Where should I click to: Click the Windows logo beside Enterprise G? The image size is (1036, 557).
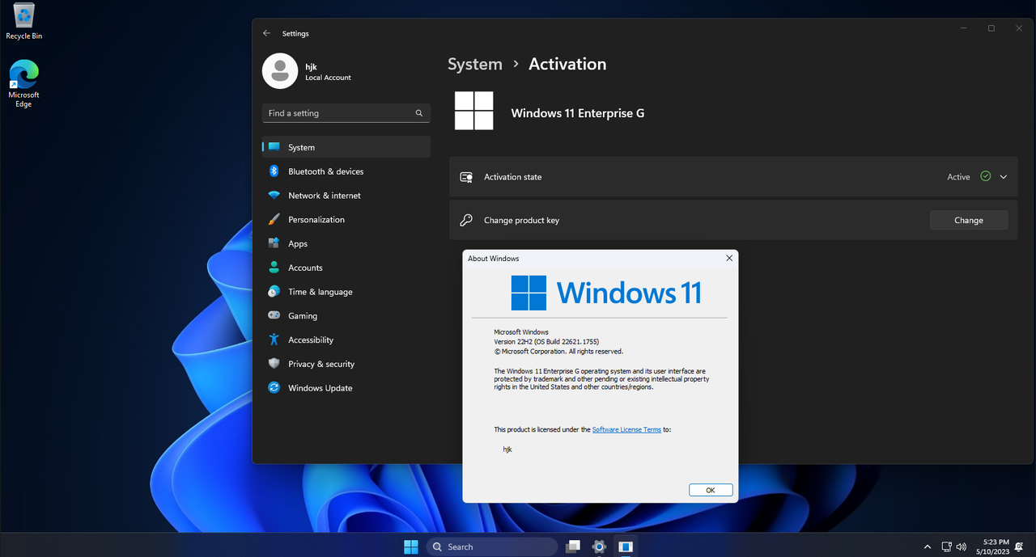[x=474, y=111]
